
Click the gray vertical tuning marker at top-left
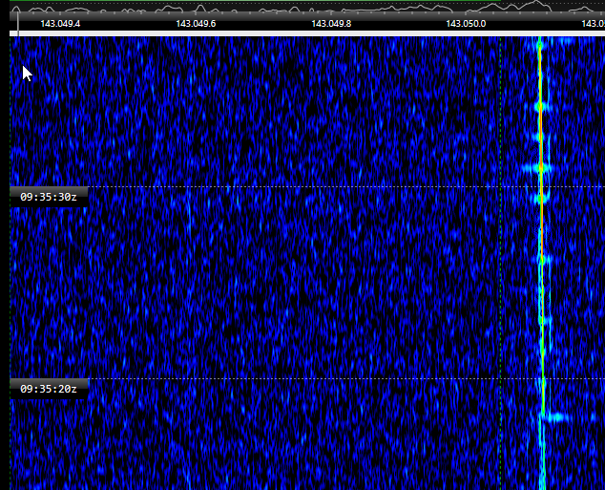(18, 24)
